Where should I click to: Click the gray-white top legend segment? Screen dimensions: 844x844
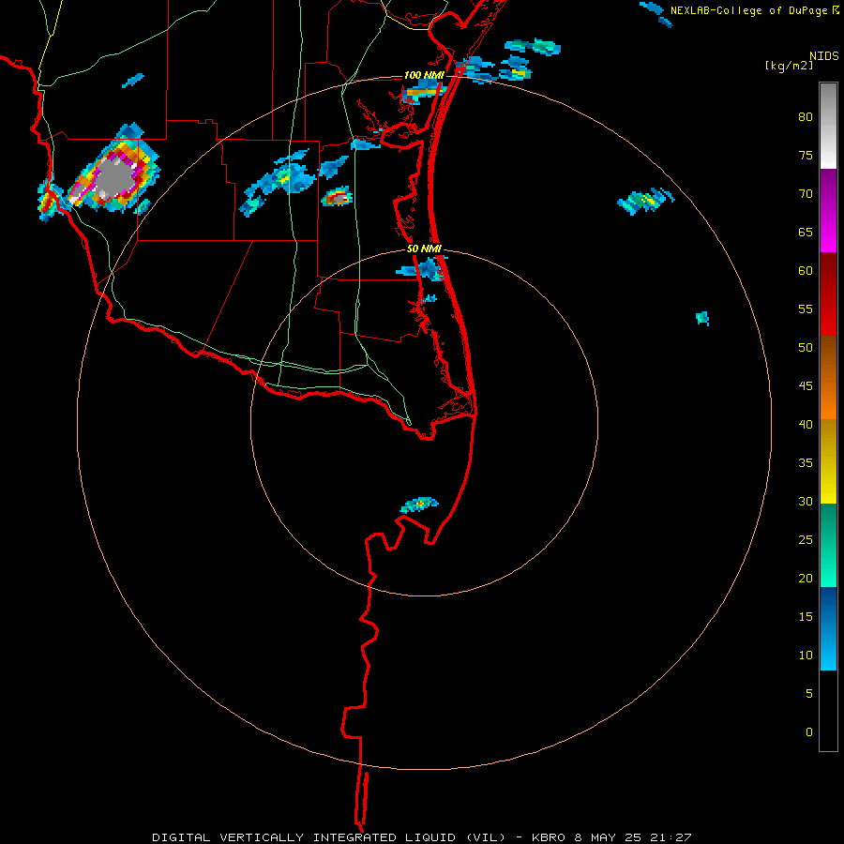pyautogui.click(x=828, y=126)
